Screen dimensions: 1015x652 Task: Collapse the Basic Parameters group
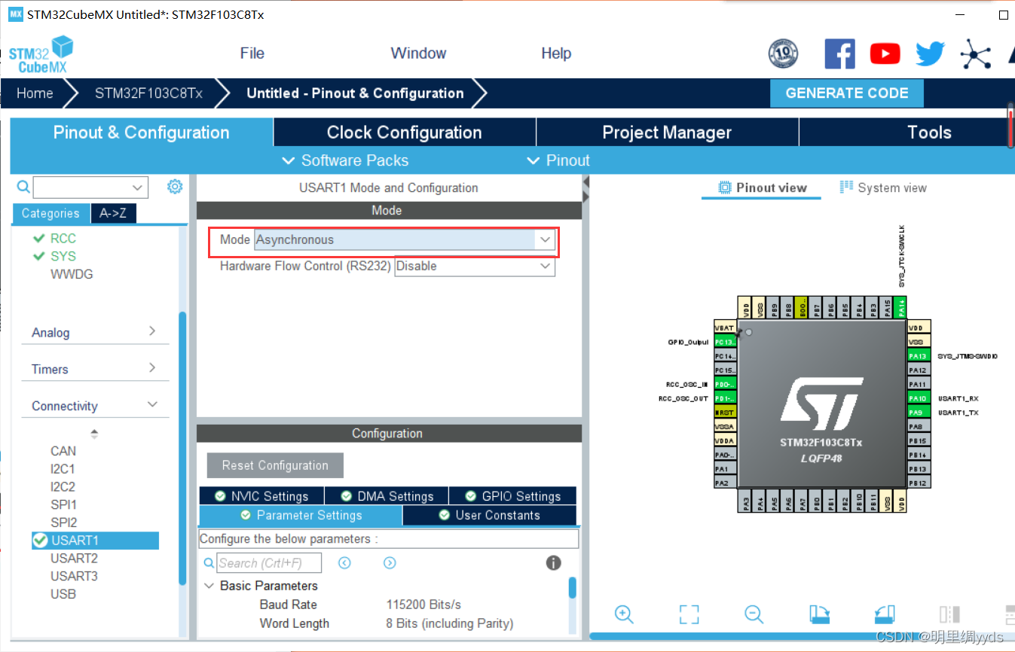point(209,586)
